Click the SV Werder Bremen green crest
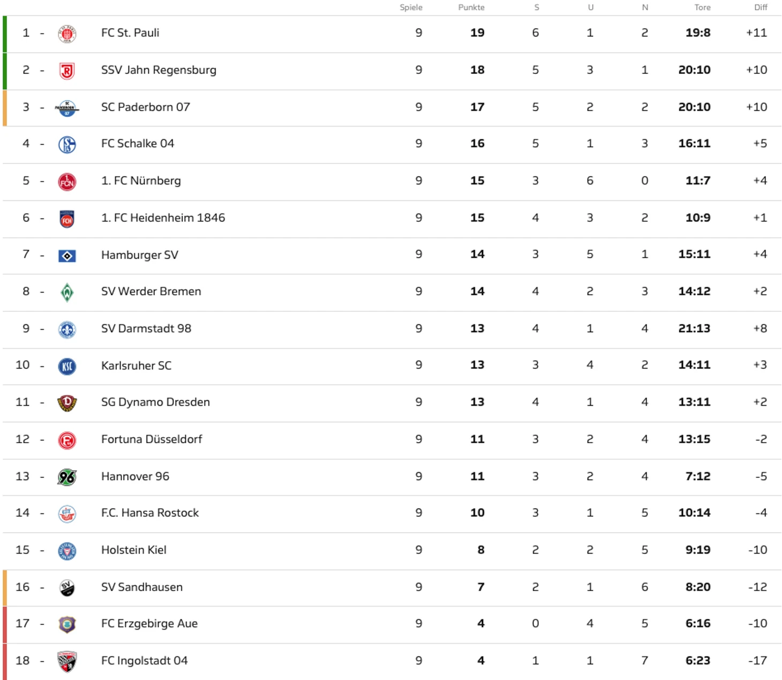 pos(67,293)
